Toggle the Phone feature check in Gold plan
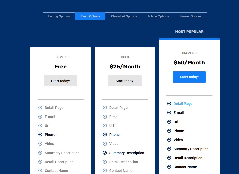 tap(105, 135)
